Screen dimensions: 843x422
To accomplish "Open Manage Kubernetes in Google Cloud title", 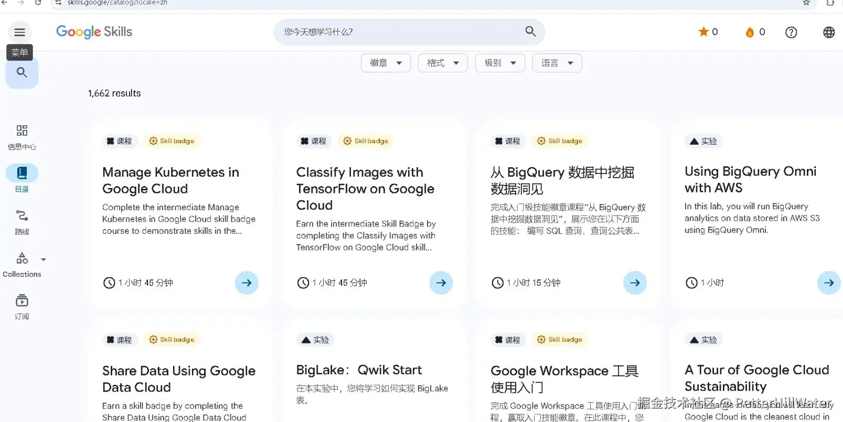I will (170, 180).
